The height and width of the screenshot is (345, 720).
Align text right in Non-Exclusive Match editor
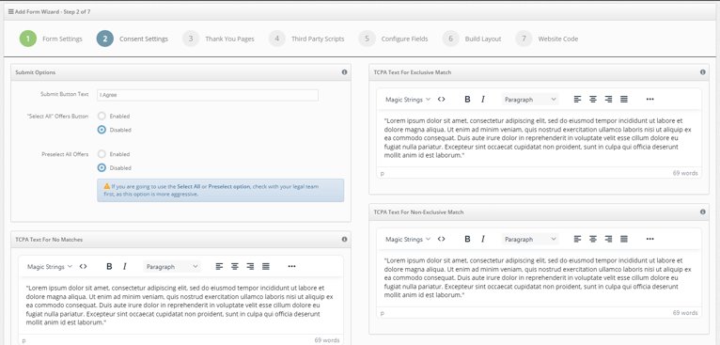608,239
